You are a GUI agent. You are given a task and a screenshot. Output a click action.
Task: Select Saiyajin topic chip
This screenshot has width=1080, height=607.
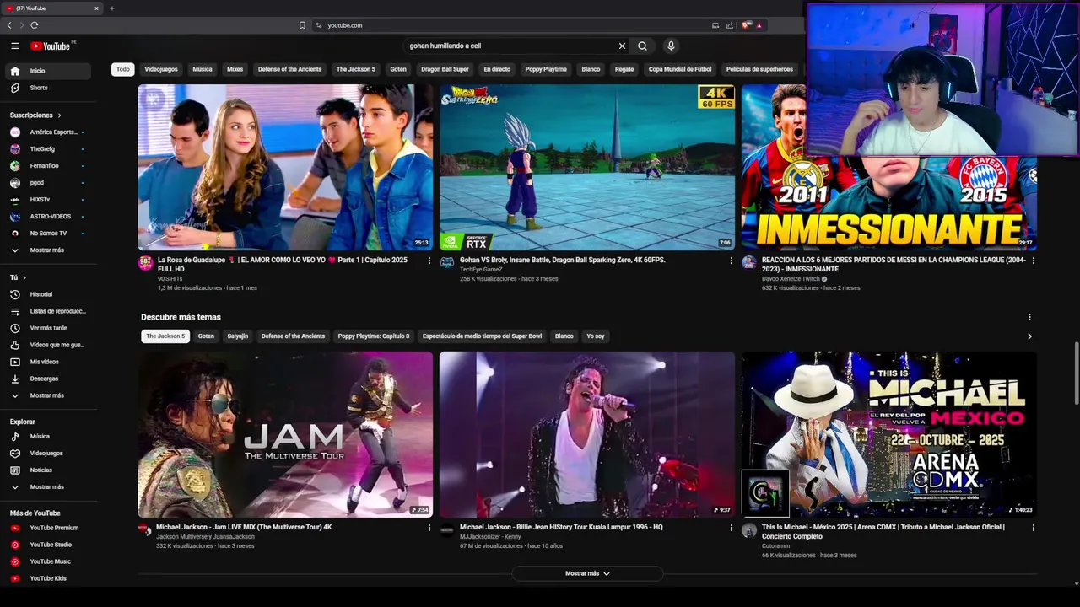238,336
